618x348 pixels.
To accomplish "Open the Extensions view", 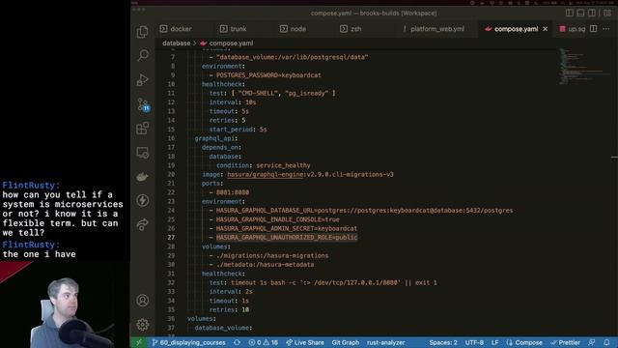I will (143, 129).
